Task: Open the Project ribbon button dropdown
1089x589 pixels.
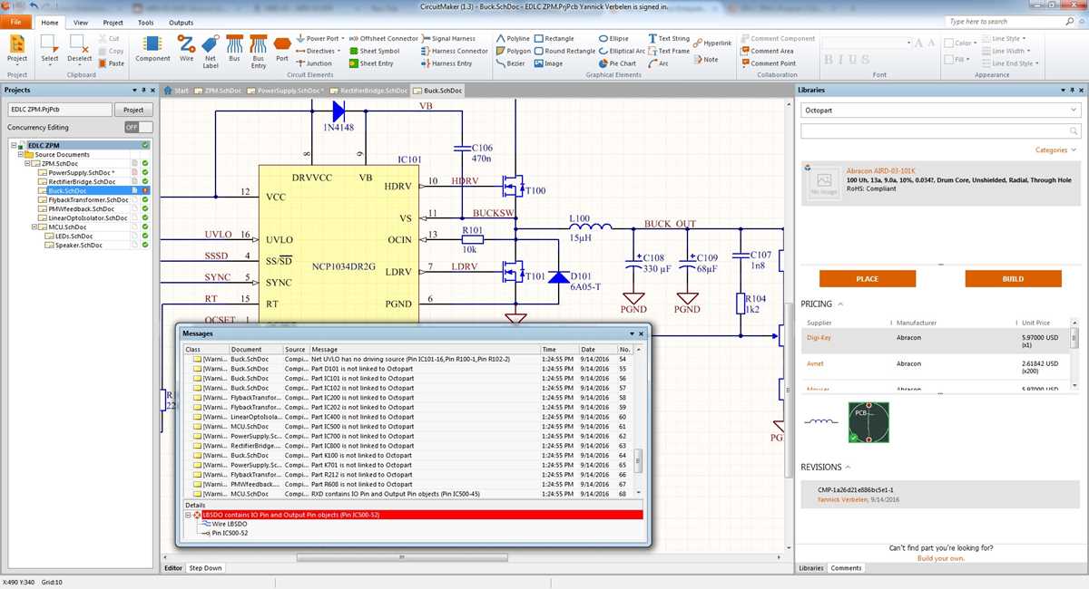Action: (16, 63)
